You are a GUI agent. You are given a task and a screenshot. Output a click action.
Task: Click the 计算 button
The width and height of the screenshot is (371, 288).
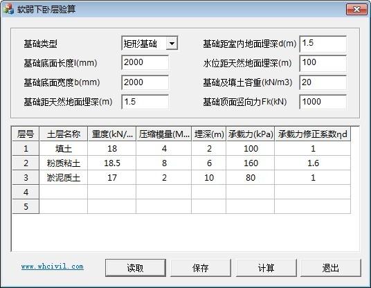click(x=266, y=268)
